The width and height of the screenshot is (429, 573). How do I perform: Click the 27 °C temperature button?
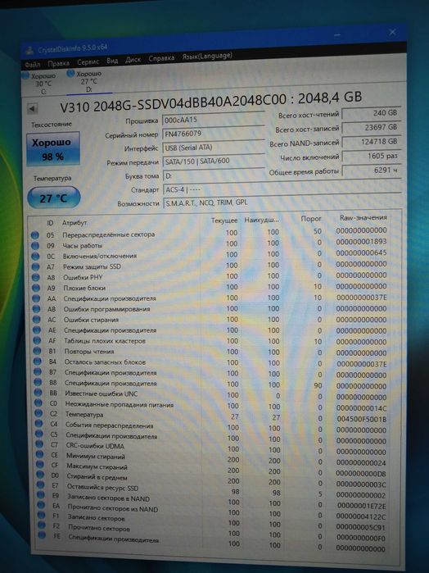(x=54, y=198)
